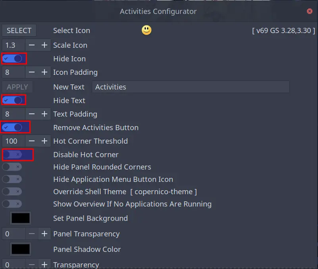Decrease Icon Padding with minus button

point(32,72)
